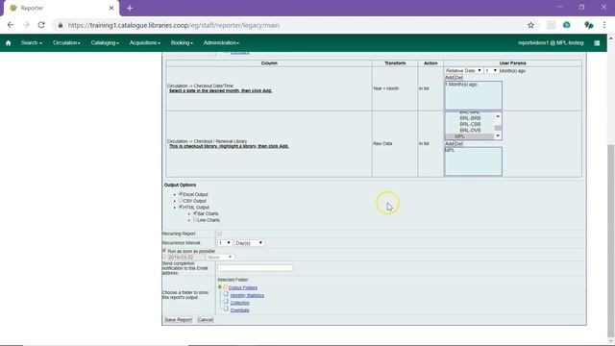Click Add under the library list
The height and width of the screenshot is (346, 615).
click(449, 144)
